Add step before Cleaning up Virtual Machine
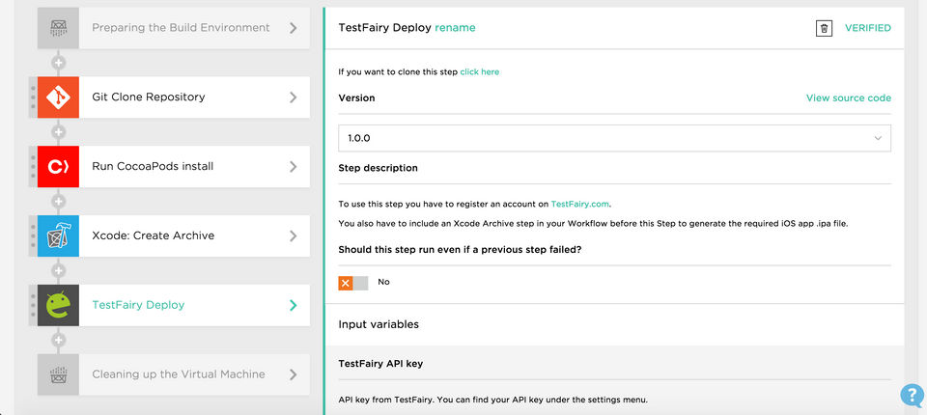 [58, 340]
